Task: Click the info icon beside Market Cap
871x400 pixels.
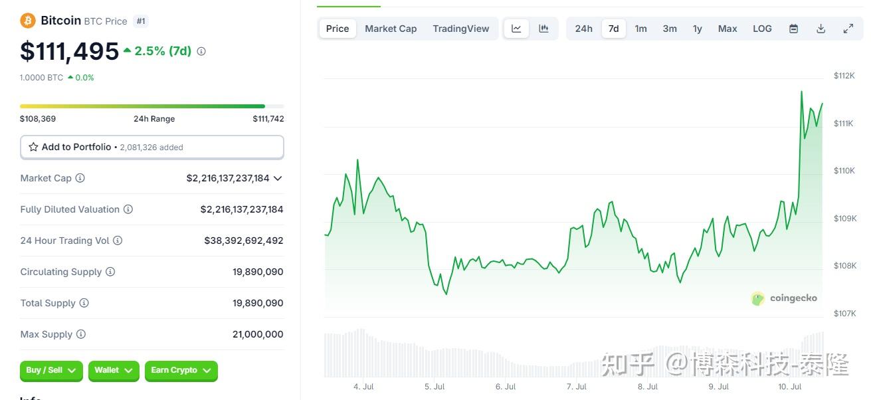Action: tap(80, 178)
